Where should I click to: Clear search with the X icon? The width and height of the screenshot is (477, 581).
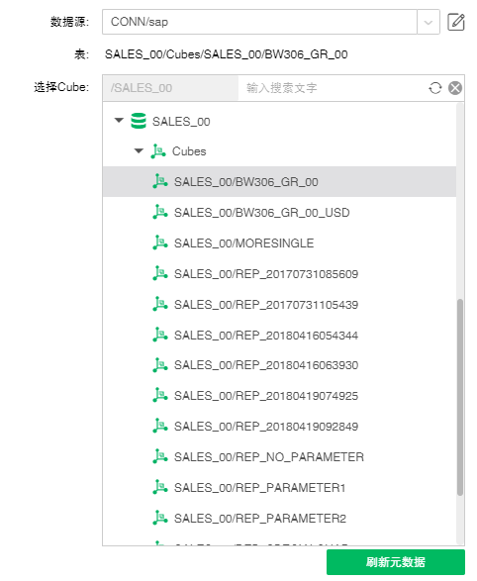tap(455, 88)
